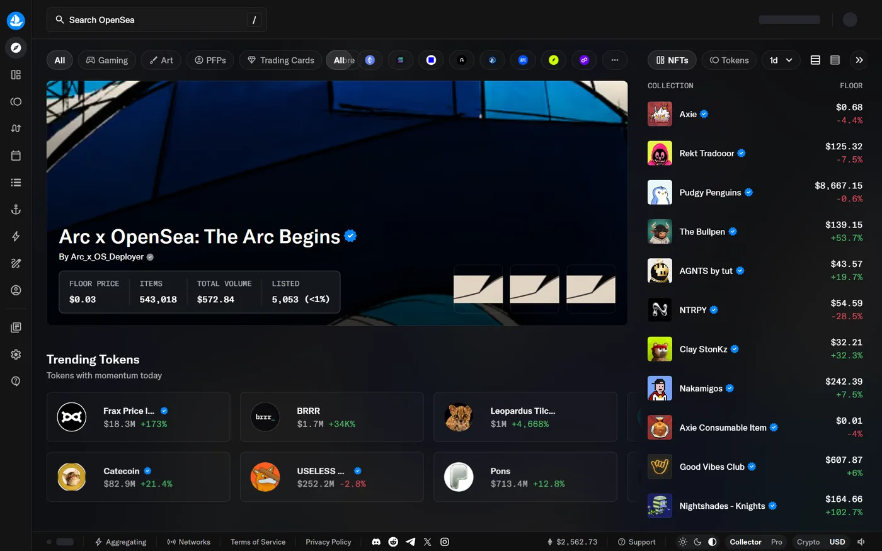Open the profile avatar icon in sidebar
The image size is (882, 551).
click(x=16, y=290)
